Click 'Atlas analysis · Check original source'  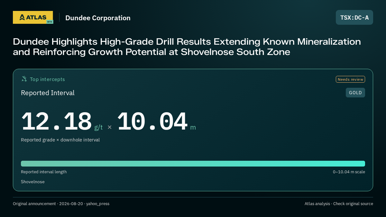(339, 204)
